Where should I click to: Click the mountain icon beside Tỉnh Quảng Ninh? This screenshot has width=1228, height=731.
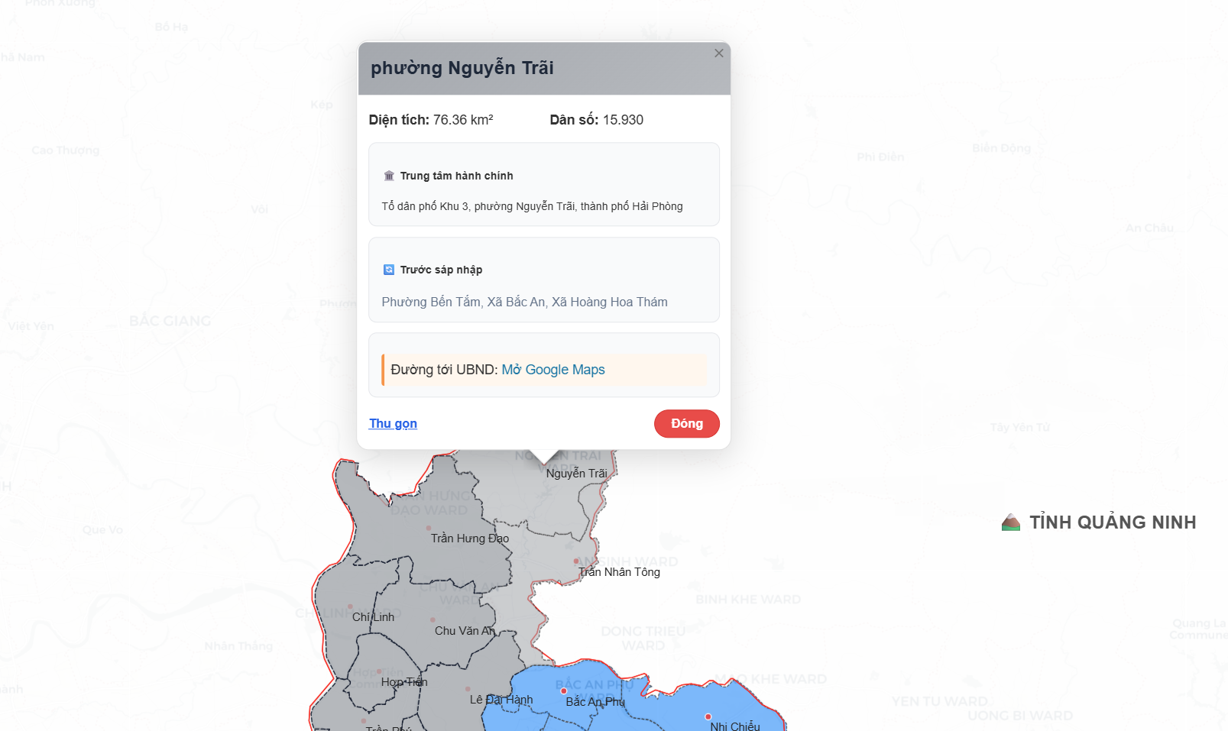tap(1011, 522)
